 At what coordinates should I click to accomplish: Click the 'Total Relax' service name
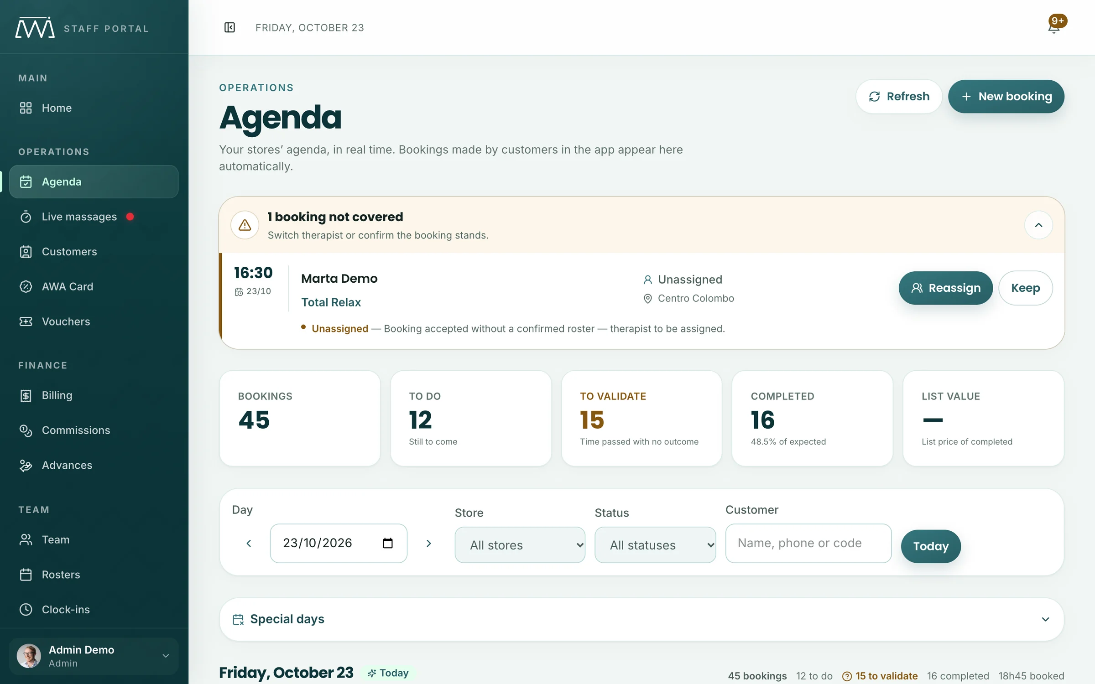point(331,302)
